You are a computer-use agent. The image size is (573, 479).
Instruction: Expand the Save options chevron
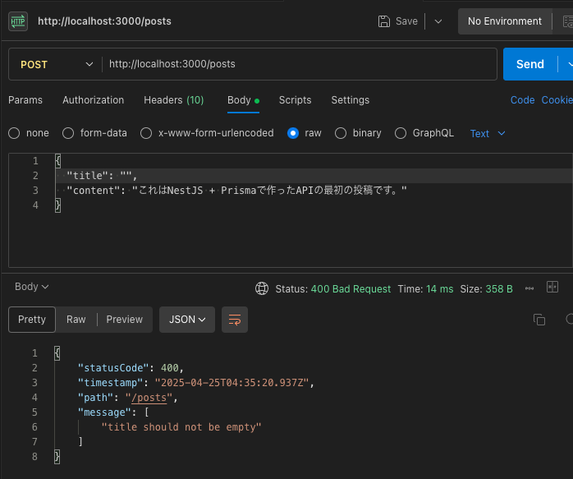tap(438, 21)
